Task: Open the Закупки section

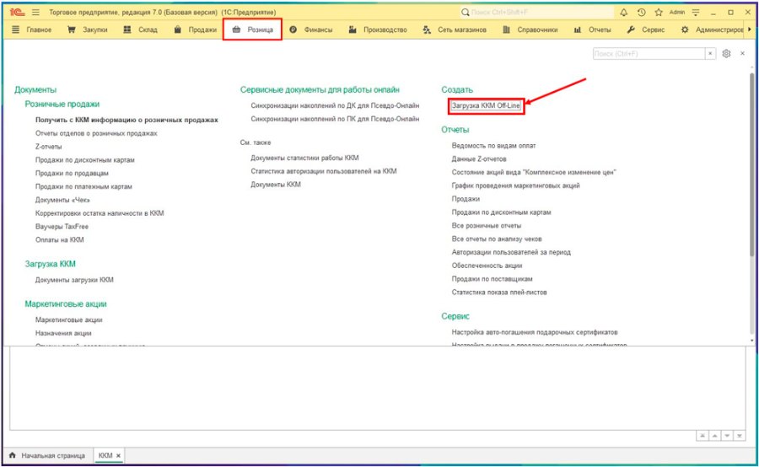Action: point(94,30)
